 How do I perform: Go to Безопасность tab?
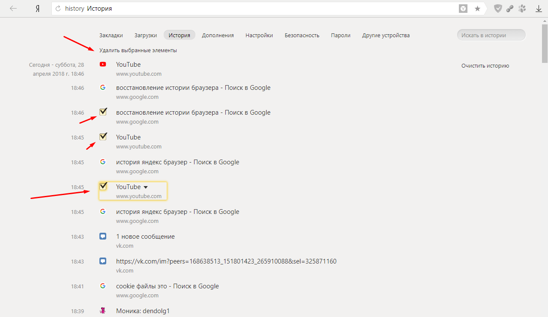coord(302,36)
